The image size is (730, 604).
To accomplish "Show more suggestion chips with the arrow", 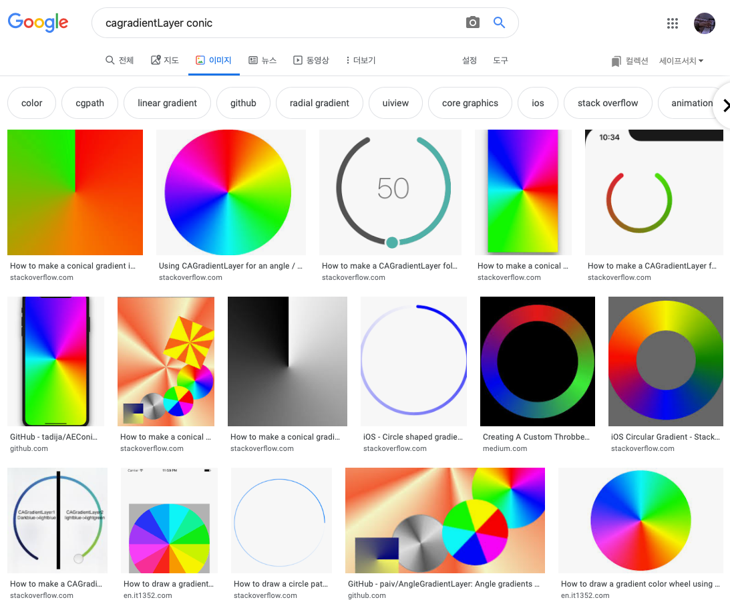I will tap(725, 106).
